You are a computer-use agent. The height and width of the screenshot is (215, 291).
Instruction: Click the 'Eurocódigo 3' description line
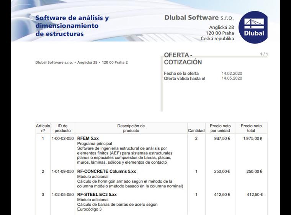89,209
